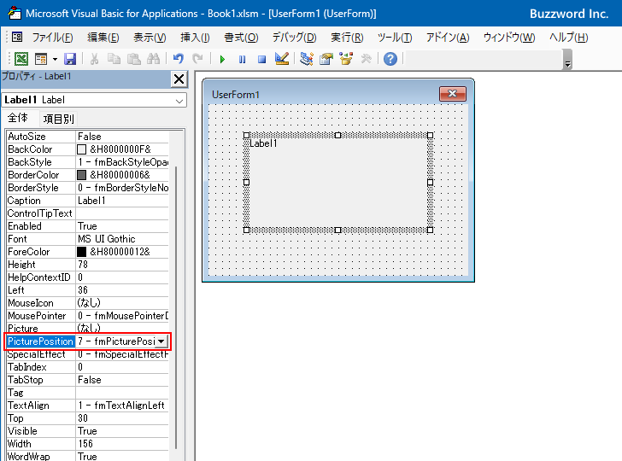622x461 pixels.
Task: Select the Label1 control on UserForm1
Action: (338, 183)
